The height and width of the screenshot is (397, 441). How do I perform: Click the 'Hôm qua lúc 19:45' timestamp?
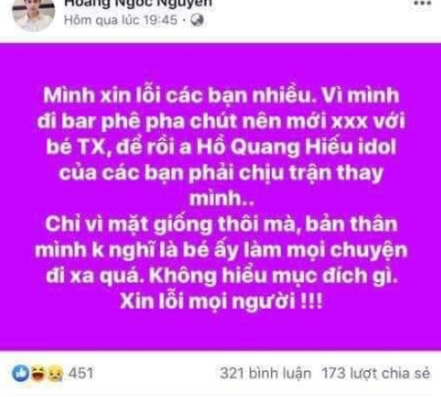pos(121,20)
